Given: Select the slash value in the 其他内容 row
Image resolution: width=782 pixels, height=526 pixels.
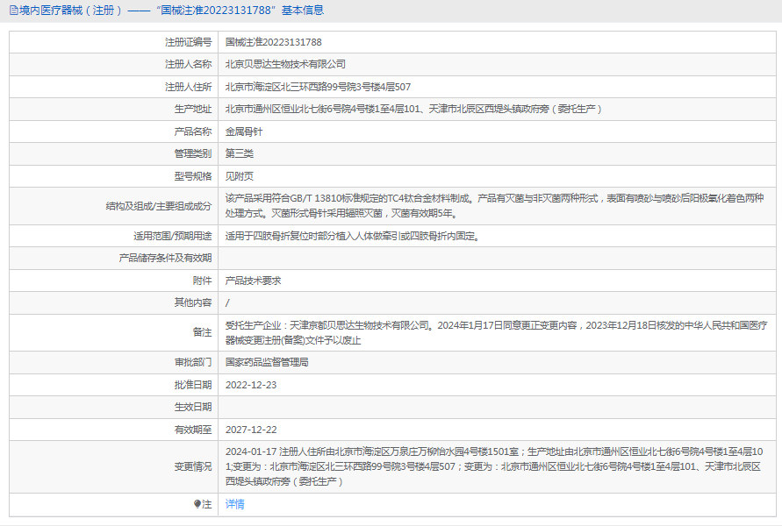Looking at the screenshot, I should (x=227, y=302).
